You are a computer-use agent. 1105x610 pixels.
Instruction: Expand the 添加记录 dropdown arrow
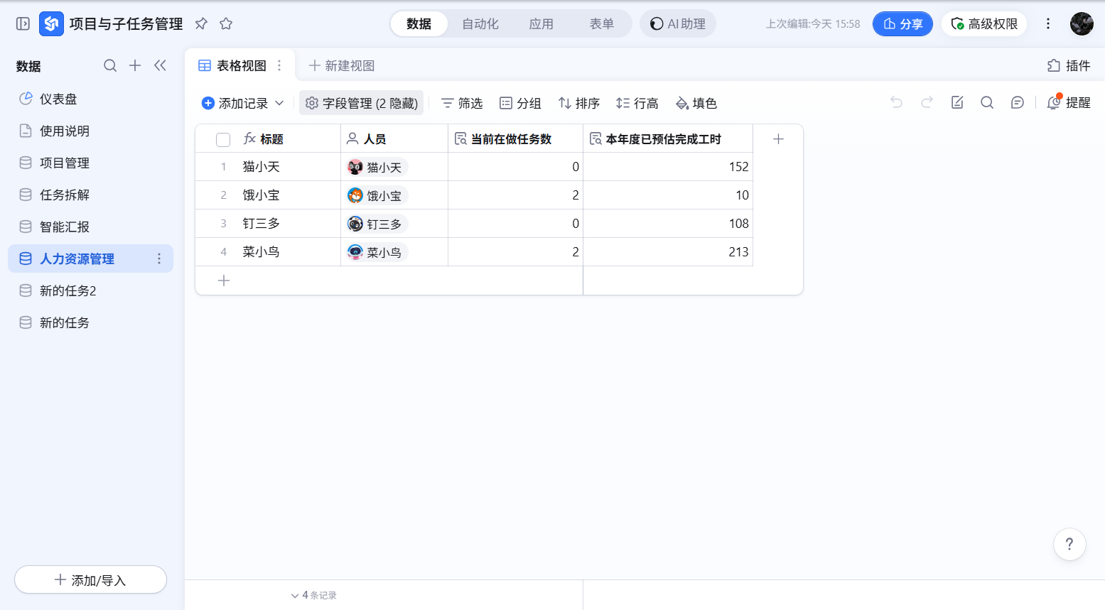(x=279, y=103)
